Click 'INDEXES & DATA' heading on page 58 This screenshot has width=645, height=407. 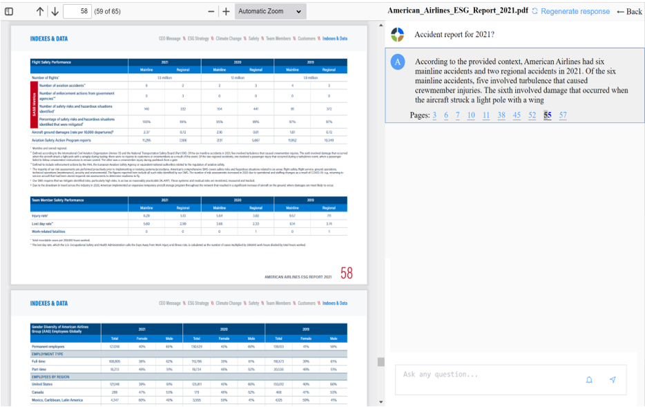[x=49, y=39]
